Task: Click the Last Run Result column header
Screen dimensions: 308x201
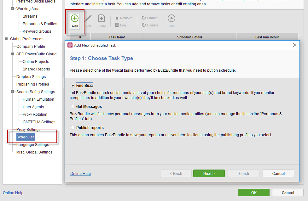Action: coord(267,37)
